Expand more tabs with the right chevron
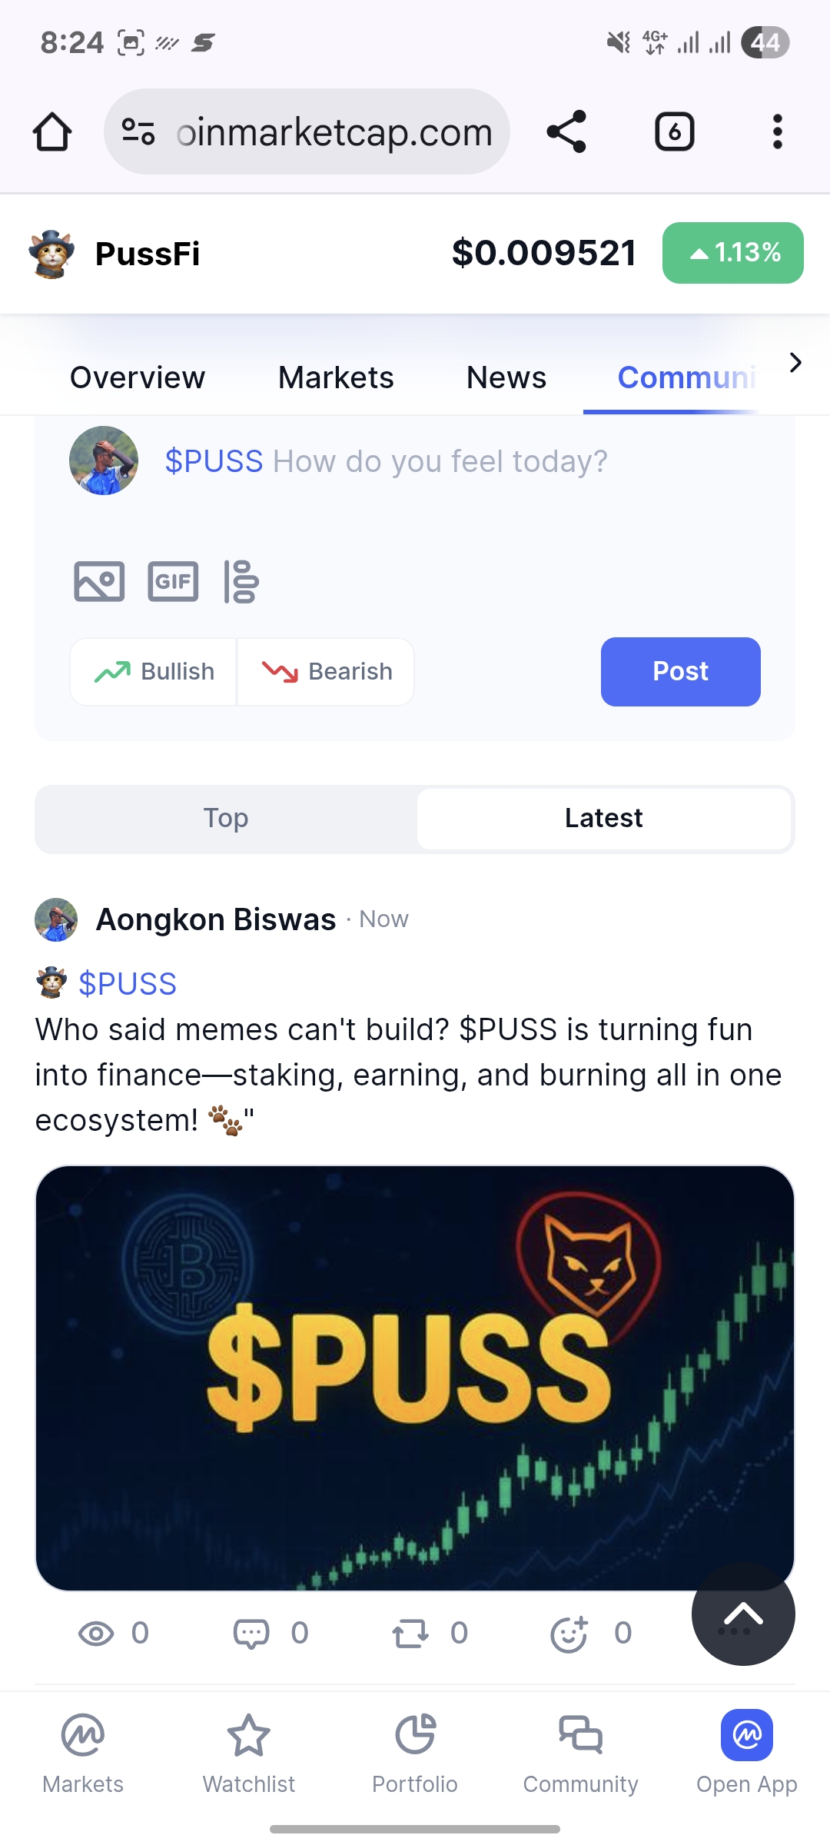 [x=795, y=362]
